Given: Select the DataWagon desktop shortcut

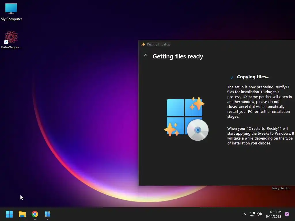Looking at the screenshot, I should pyautogui.click(x=11, y=40).
